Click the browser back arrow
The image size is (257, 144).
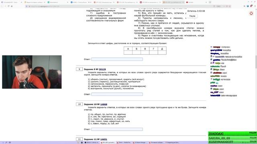2,6
